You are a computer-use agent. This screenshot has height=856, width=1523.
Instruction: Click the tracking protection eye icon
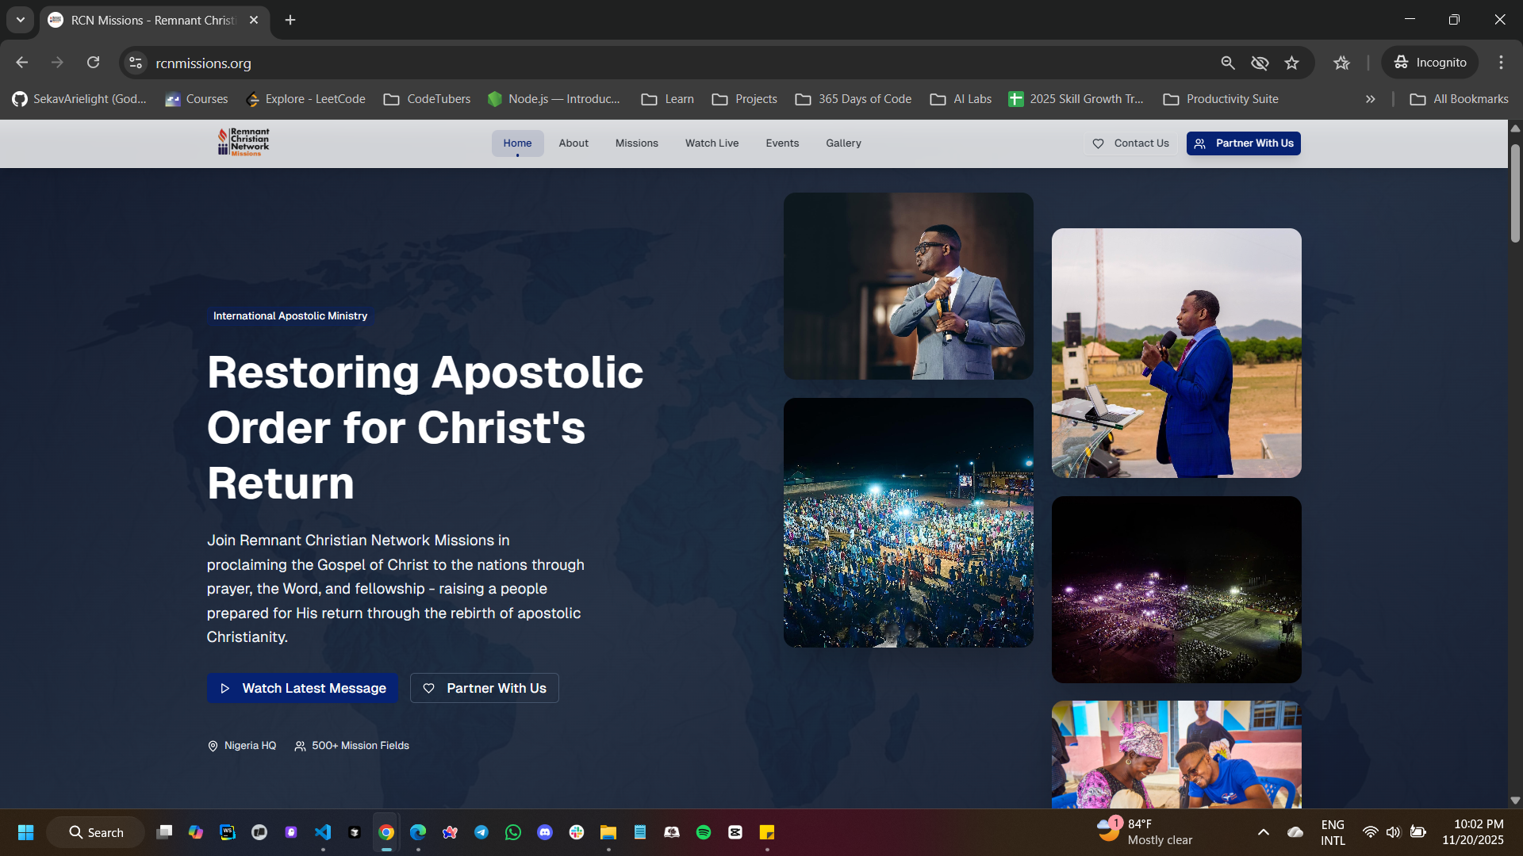[x=1260, y=63]
